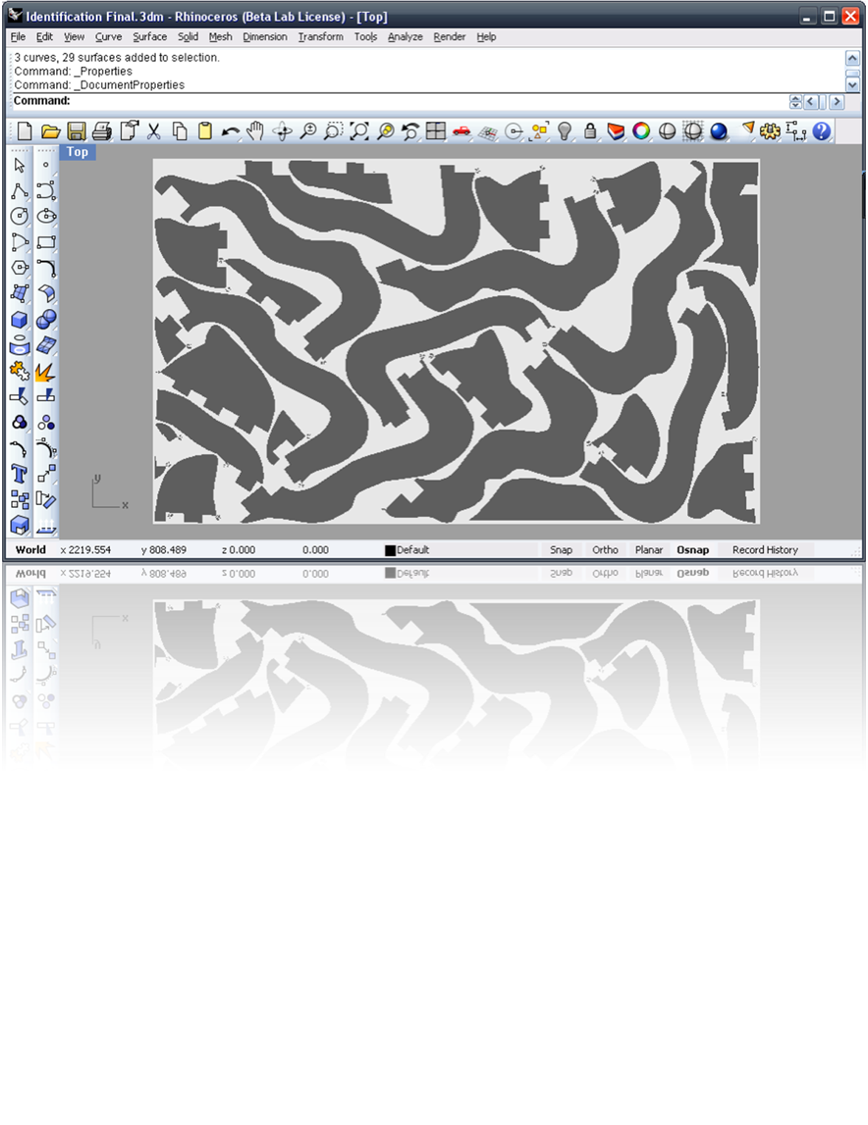Select the Circle tool in the left toolbar
Viewport: 868px width, 1125px height.
point(19,217)
